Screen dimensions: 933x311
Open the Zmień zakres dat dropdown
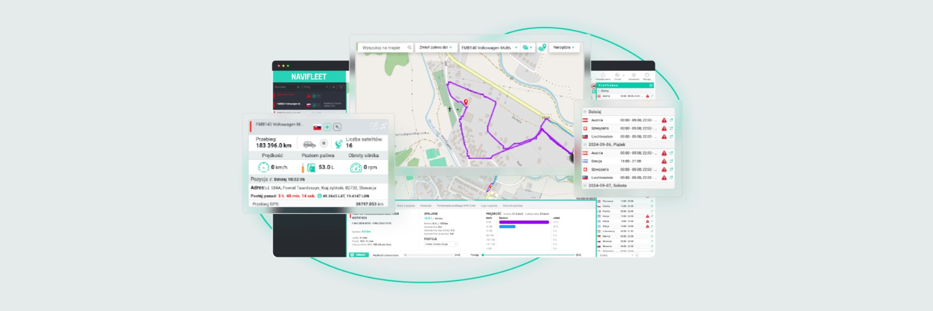tap(435, 48)
